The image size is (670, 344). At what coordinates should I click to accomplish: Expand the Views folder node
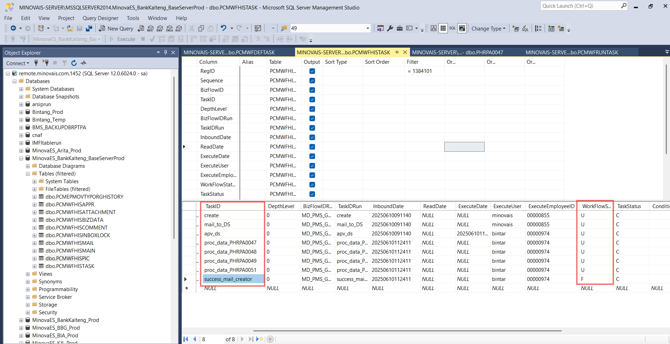pyautogui.click(x=28, y=274)
